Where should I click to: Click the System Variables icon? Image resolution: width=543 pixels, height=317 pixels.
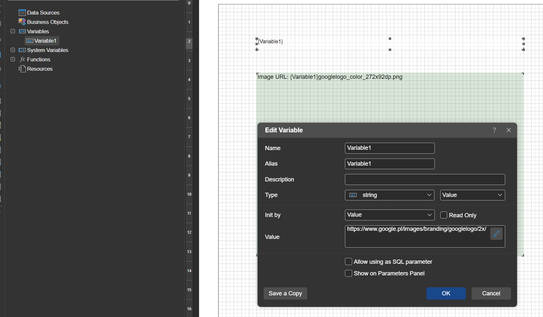coord(22,50)
